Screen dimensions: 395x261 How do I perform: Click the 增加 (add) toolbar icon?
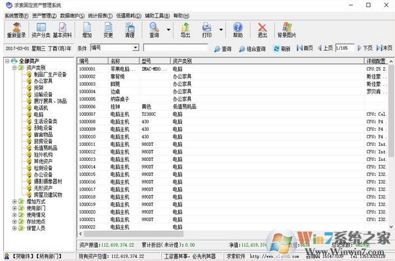(x=87, y=30)
